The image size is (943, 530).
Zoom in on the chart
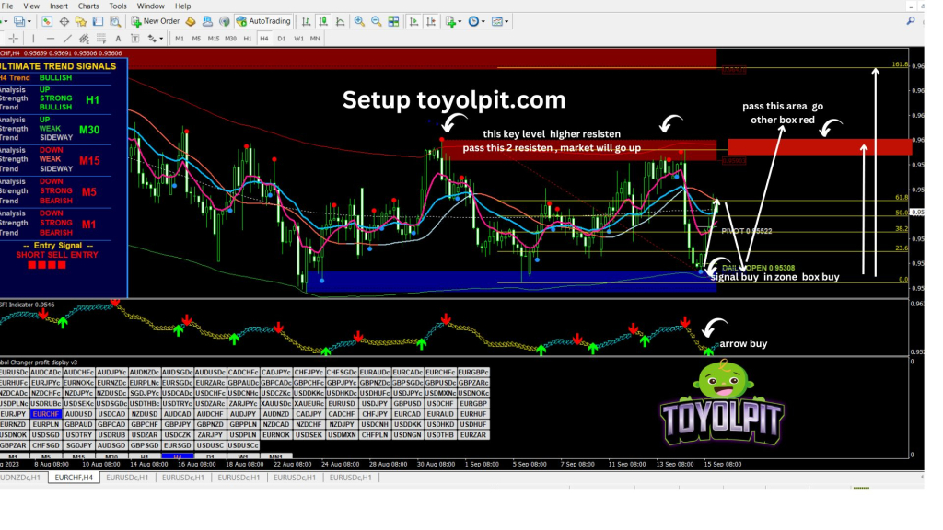[359, 21]
